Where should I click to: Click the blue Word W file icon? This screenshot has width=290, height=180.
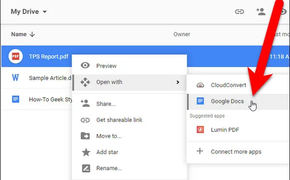click(15, 77)
